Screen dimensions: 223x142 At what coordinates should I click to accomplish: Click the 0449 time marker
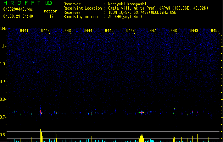click(x=194, y=31)
